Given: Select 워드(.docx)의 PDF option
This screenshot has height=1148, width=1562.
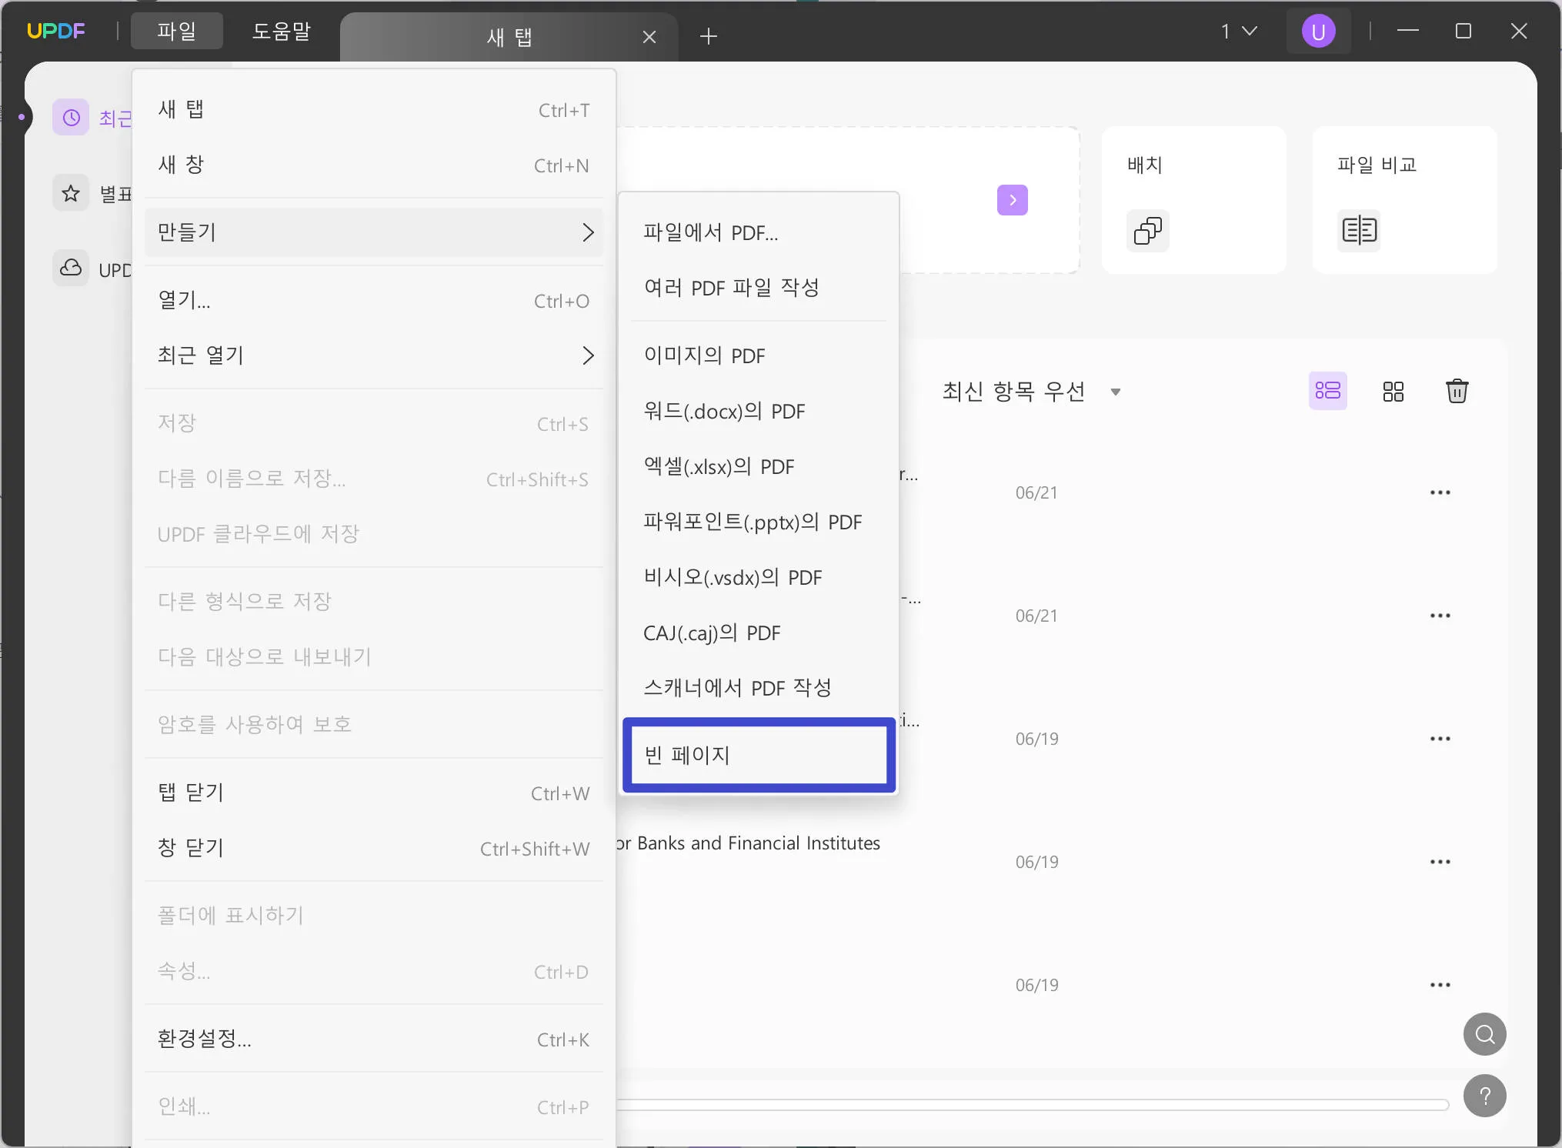Looking at the screenshot, I should click(x=759, y=411).
